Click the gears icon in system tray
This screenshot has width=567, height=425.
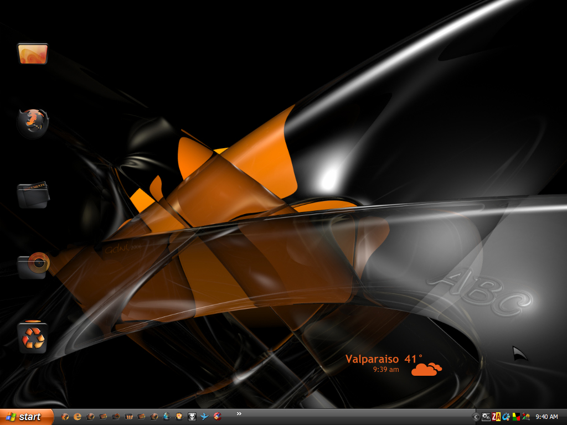486,417
